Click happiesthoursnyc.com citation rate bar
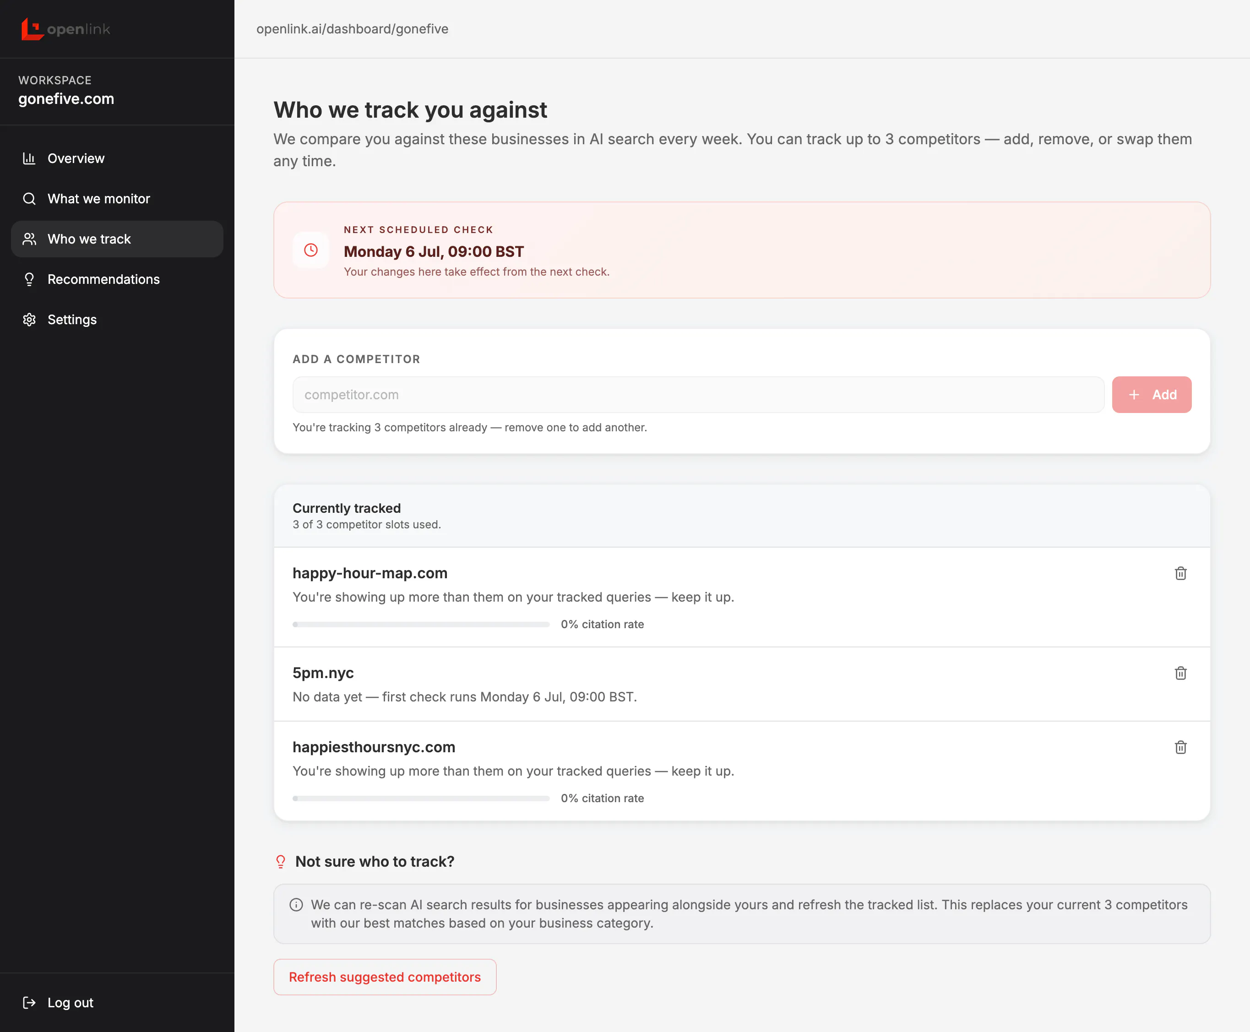The image size is (1250, 1032). click(x=421, y=798)
